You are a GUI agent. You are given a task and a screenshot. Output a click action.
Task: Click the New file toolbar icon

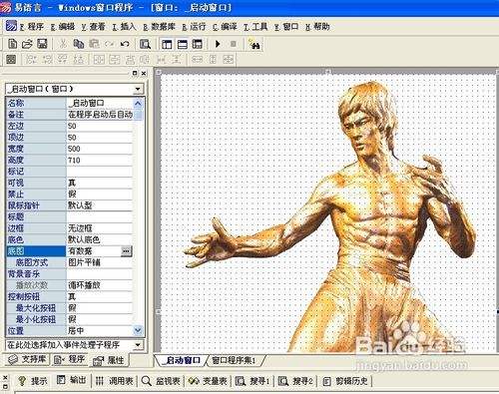pos(12,44)
